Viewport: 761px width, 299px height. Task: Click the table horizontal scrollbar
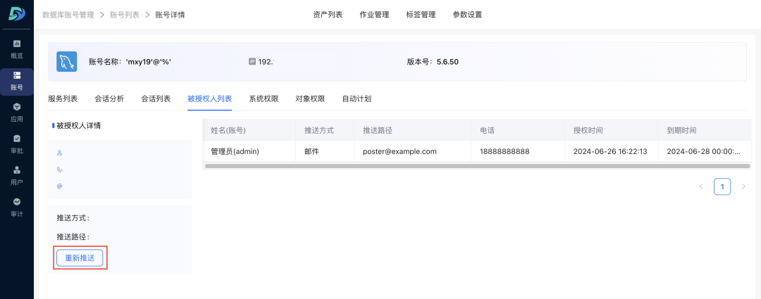(x=478, y=166)
